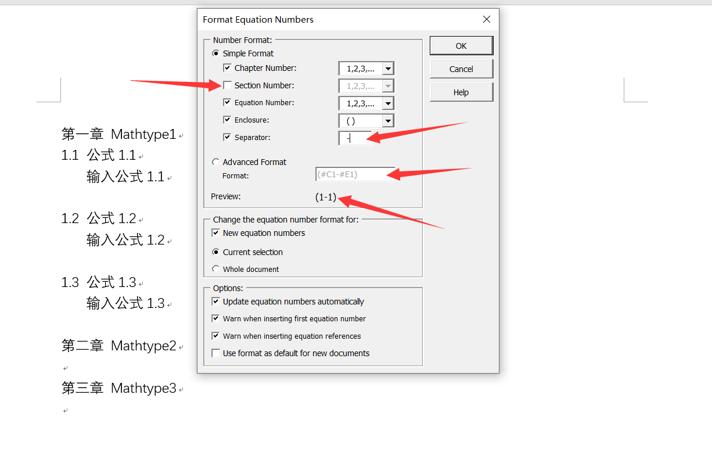Open the Enclosure style dropdown

[x=388, y=120]
